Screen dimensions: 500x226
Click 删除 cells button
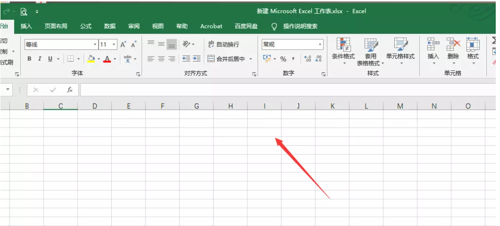click(453, 51)
